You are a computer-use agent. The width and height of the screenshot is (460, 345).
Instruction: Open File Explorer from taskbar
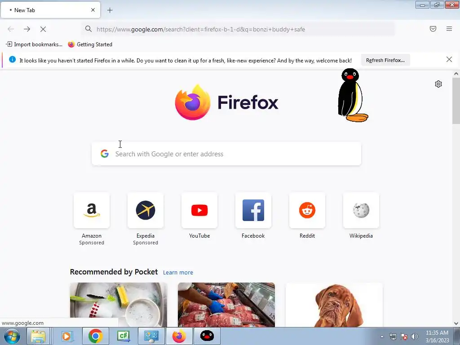pyautogui.click(x=39, y=336)
